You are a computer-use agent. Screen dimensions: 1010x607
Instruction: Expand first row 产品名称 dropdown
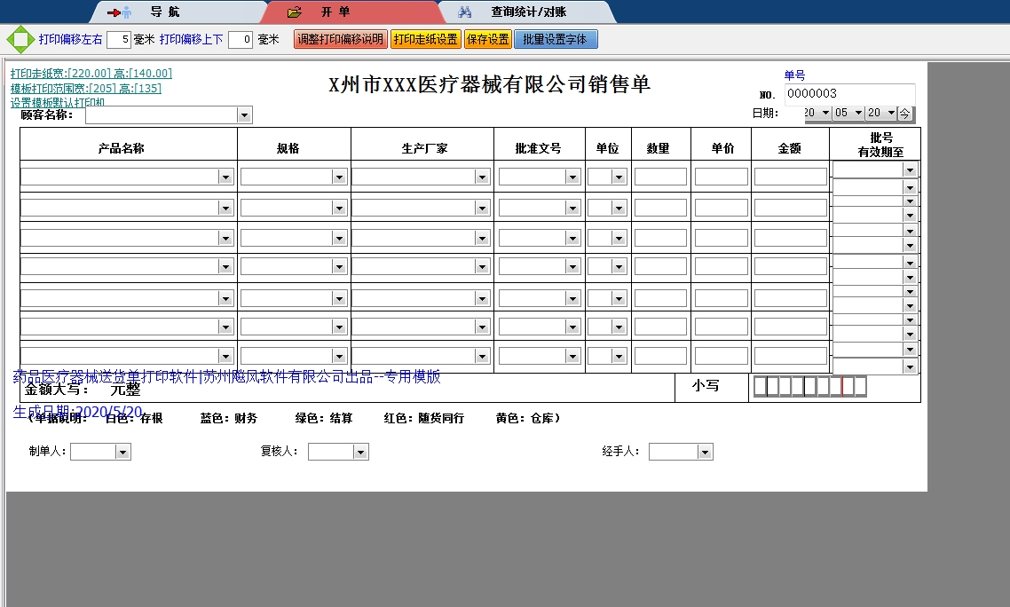click(x=225, y=177)
